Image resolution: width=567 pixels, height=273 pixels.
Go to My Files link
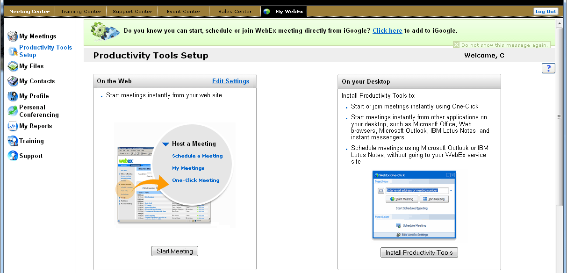coord(31,66)
